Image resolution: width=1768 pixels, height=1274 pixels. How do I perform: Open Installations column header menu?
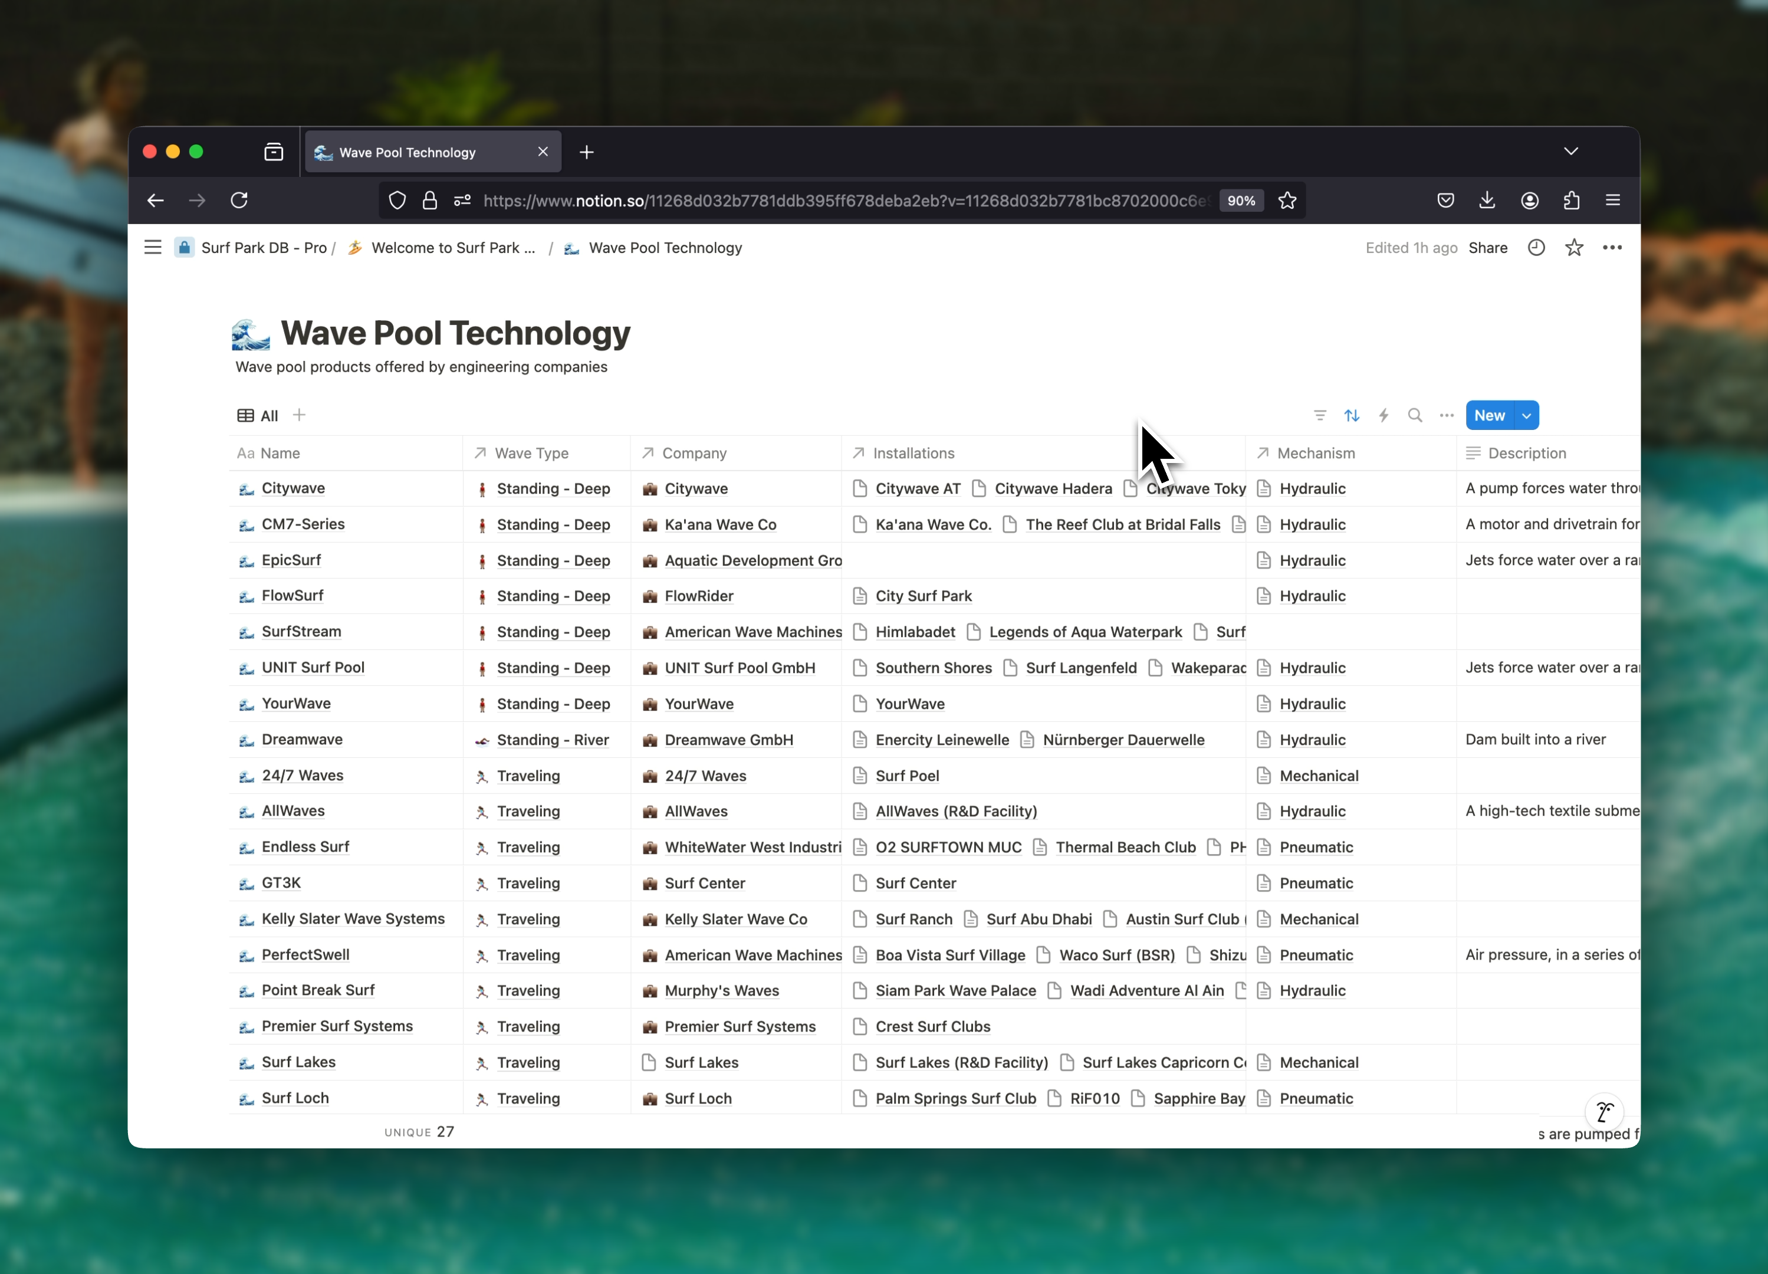(x=1044, y=453)
